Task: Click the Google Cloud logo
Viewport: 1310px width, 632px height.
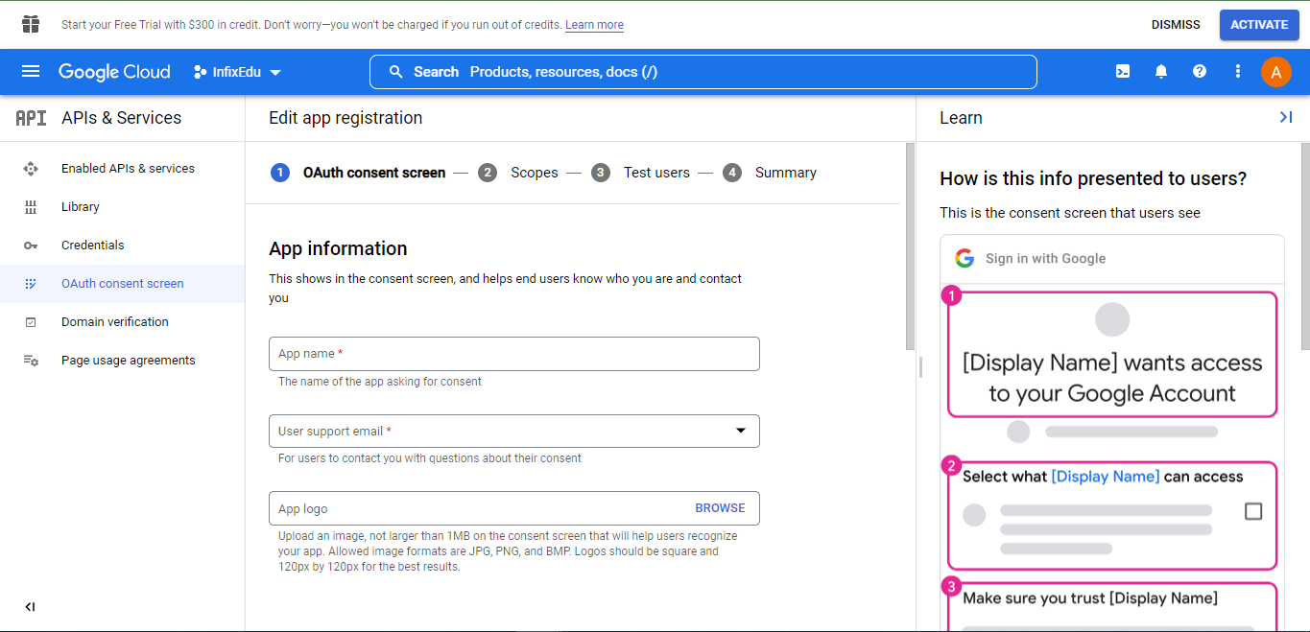Action: tap(114, 72)
